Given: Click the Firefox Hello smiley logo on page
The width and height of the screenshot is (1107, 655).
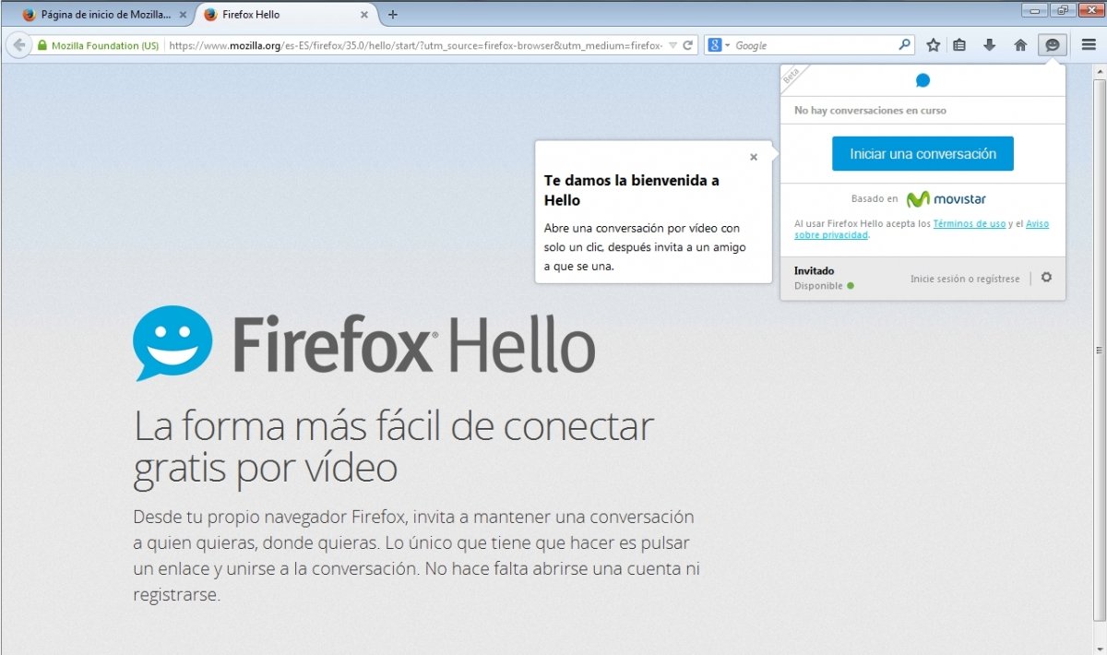Looking at the screenshot, I should pos(173,343).
